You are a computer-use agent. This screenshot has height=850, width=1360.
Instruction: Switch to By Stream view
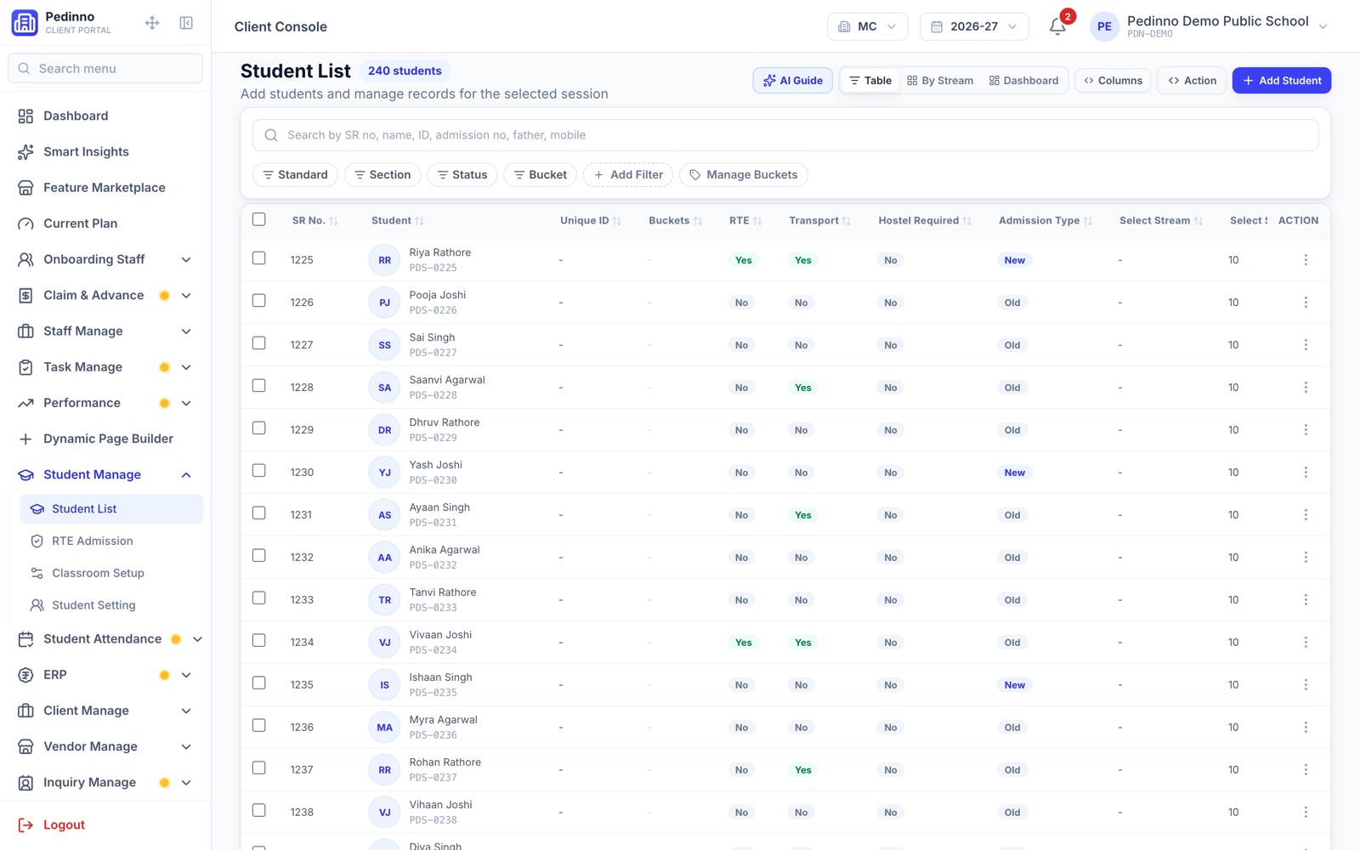point(940,81)
